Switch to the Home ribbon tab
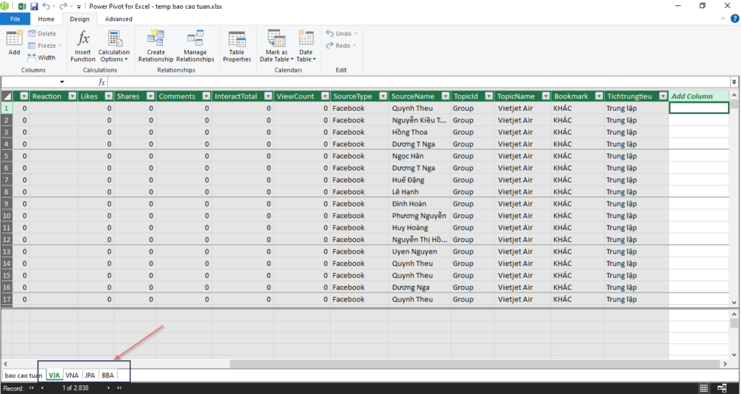Viewport: 741px width, 394px height. pyautogui.click(x=46, y=19)
